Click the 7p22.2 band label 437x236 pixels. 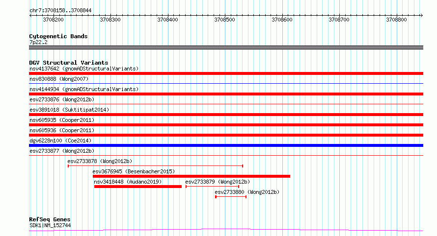point(38,42)
